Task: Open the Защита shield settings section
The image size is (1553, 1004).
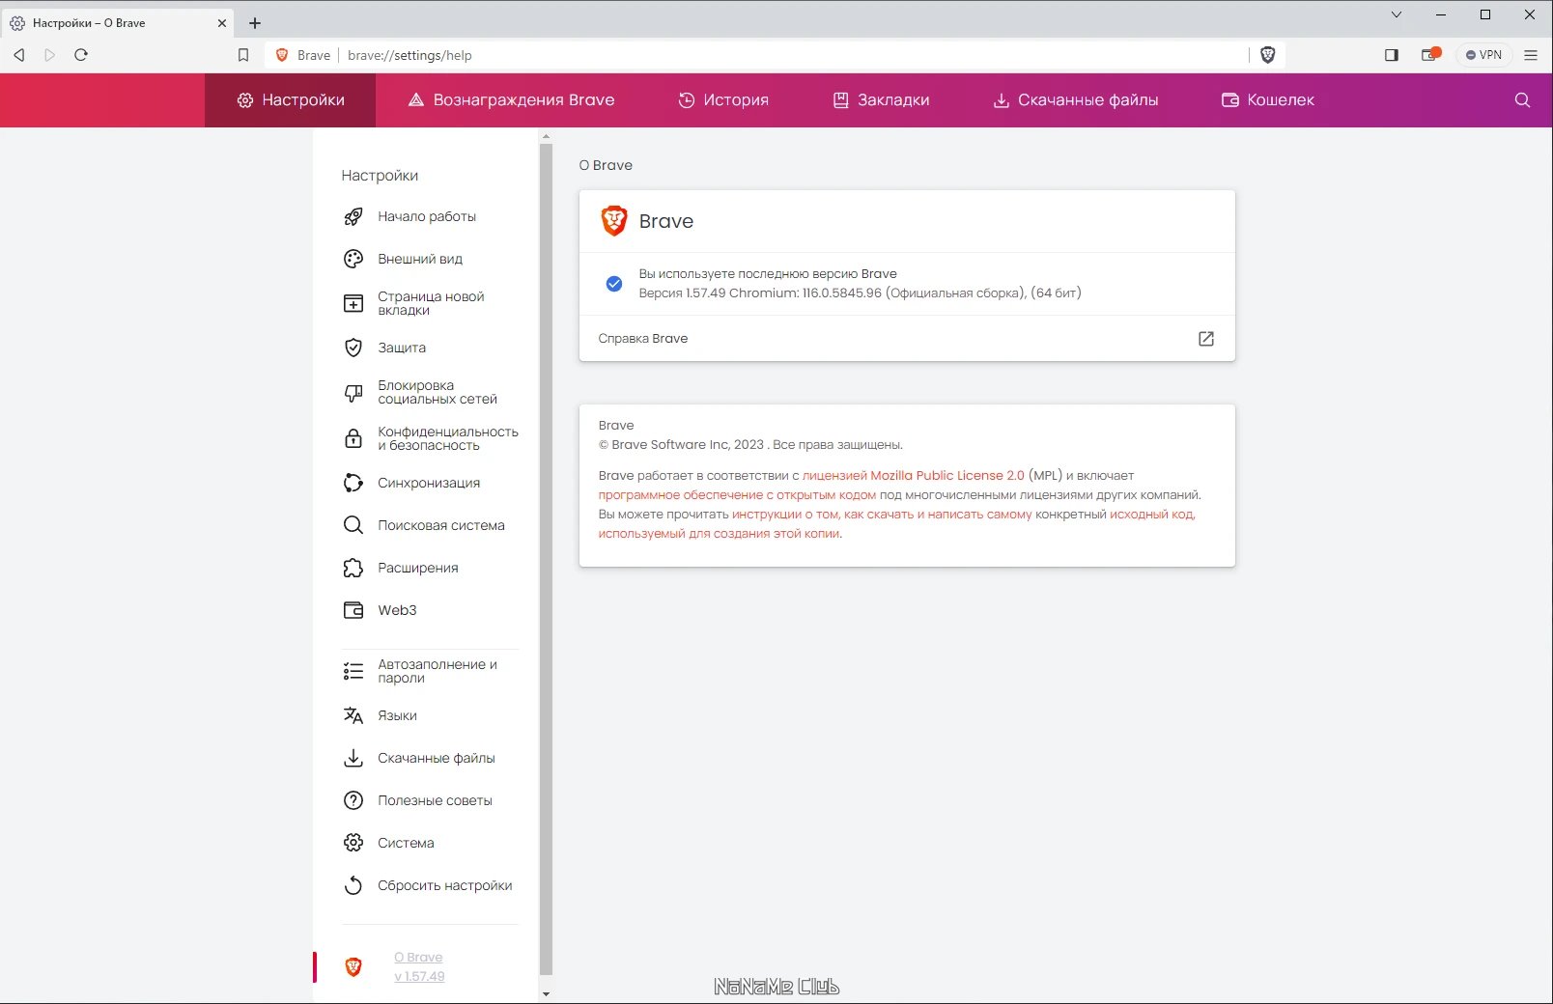Action: click(401, 348)
